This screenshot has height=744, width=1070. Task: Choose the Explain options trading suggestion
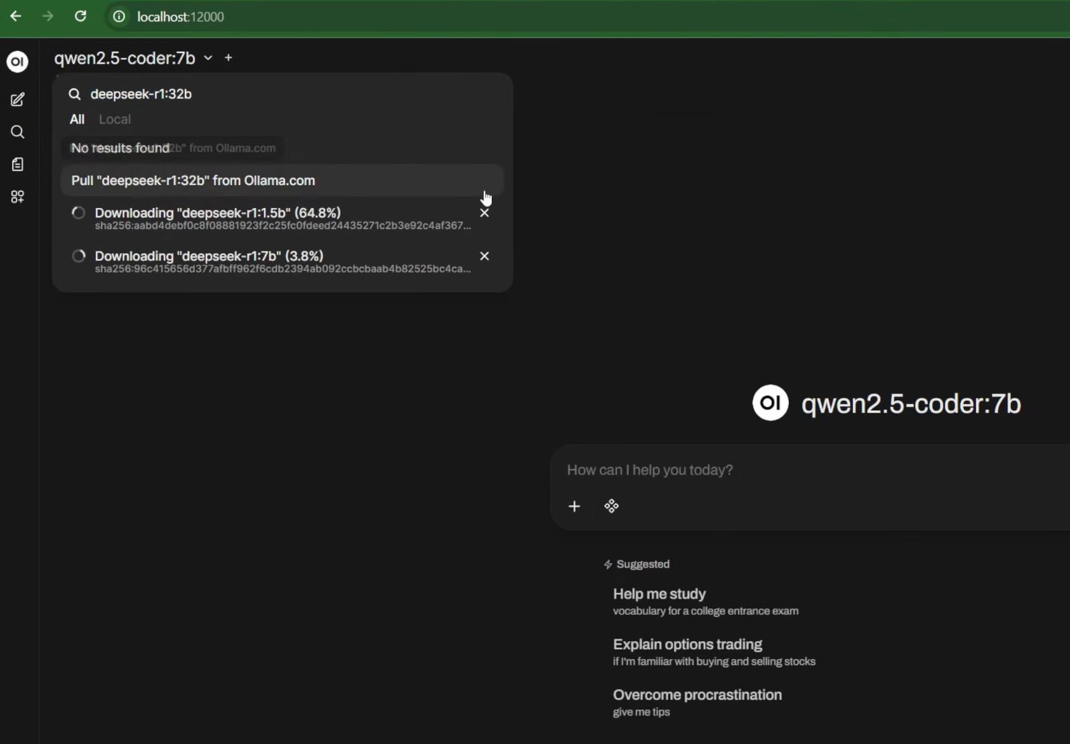click(x=687, y=644)
